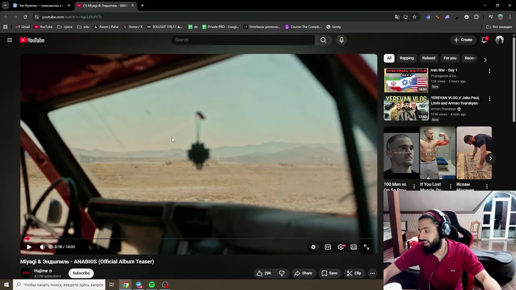Bookmark this page with the star icon

(x=414, y=17)
